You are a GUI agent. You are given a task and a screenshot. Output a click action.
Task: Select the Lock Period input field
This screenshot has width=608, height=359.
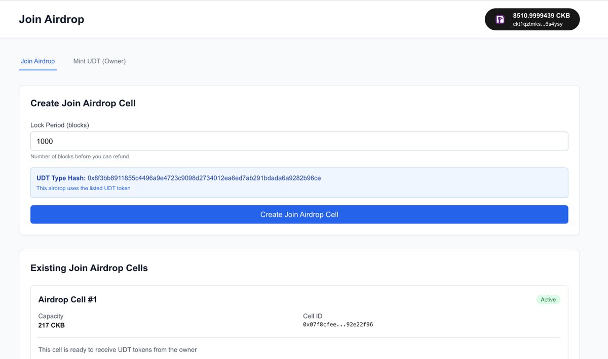coord(299,141)
